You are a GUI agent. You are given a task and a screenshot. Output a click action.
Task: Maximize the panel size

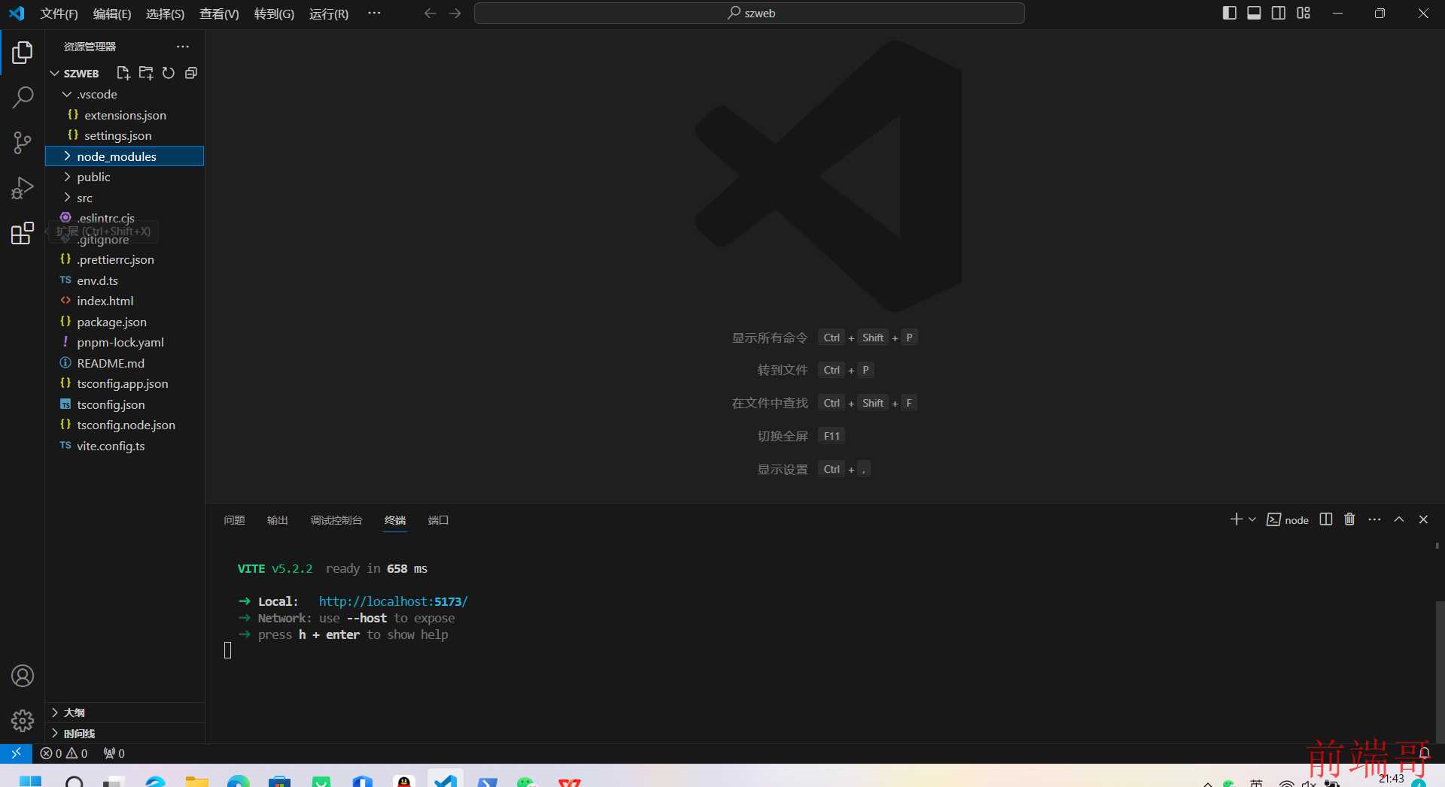(1399, 519)
